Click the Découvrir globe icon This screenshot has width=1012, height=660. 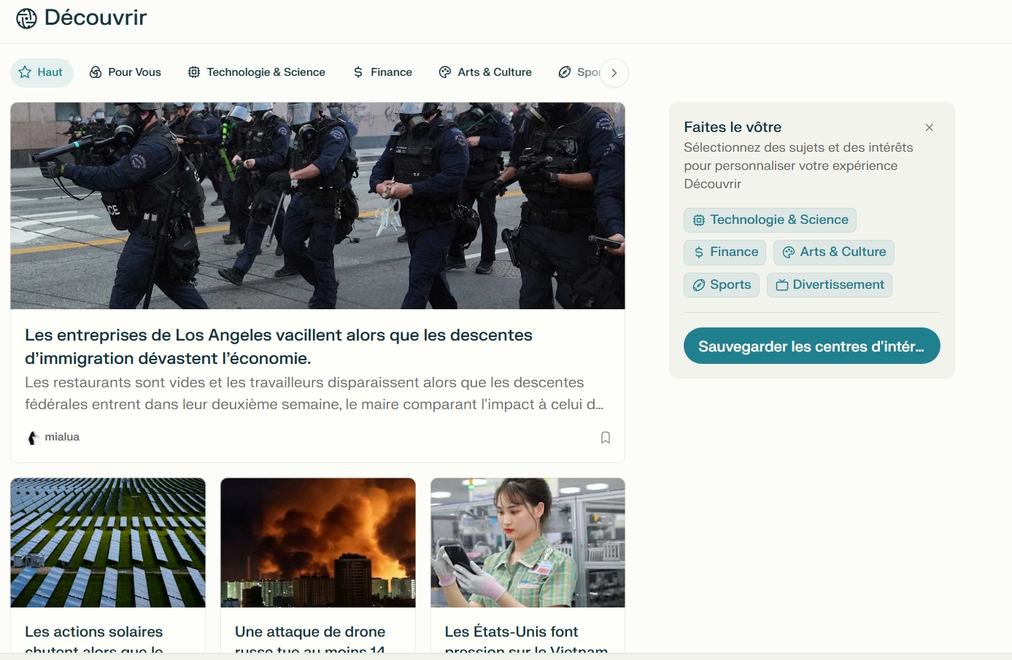[x=26, y=18]
